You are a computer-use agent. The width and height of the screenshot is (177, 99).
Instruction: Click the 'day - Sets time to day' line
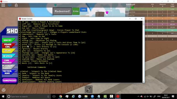click(31, 36)
